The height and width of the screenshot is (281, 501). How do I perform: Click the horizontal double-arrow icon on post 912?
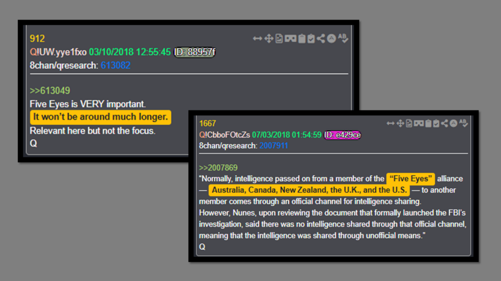click(x=257, y=38)
